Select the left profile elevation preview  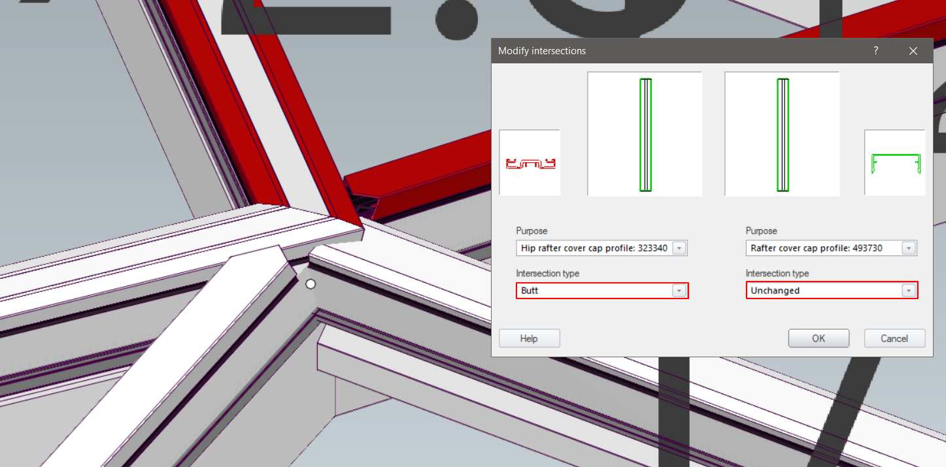point(645,134)
